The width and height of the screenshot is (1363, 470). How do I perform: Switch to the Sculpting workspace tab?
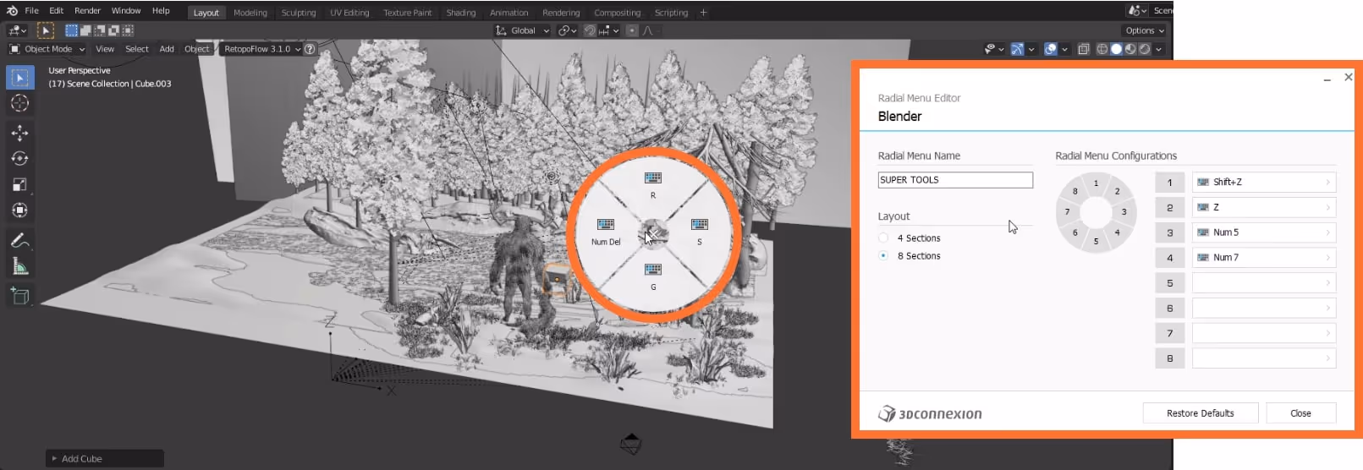pos(299,13)
